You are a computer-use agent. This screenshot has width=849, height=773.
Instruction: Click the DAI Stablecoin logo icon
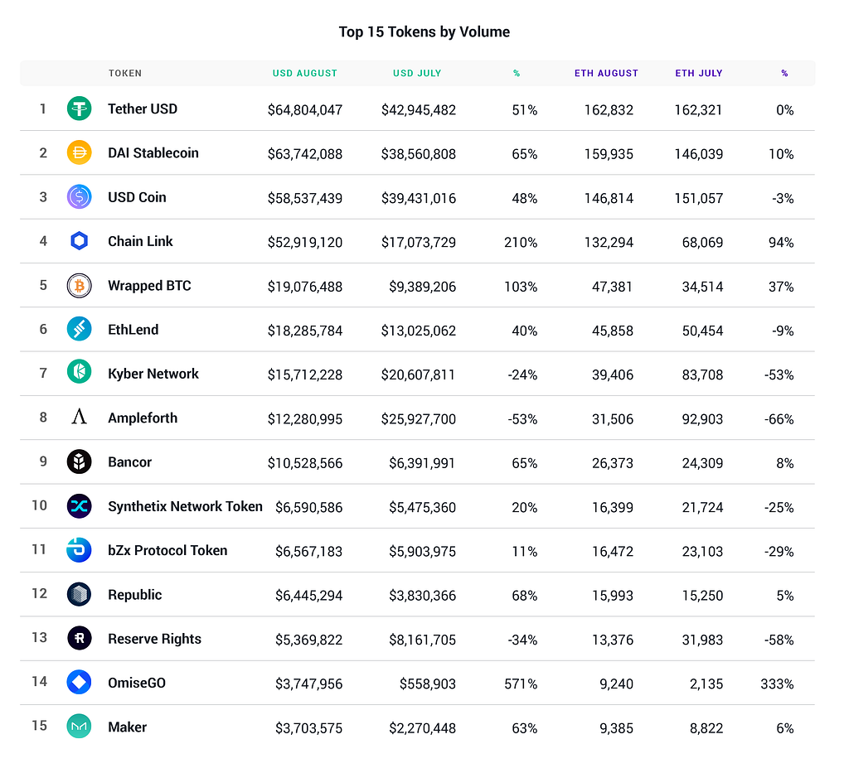80,152
